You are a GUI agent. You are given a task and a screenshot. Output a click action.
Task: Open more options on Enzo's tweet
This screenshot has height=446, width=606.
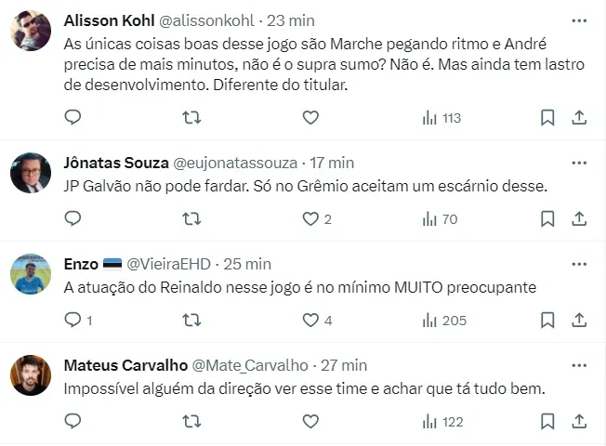pyautogui.click(x=578, y=264)
